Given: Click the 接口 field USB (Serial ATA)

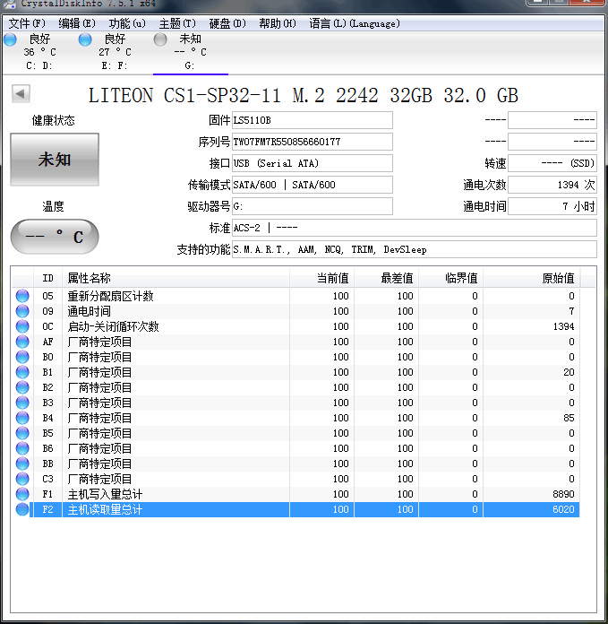Looking at the screenshot, I should (313, 163).
